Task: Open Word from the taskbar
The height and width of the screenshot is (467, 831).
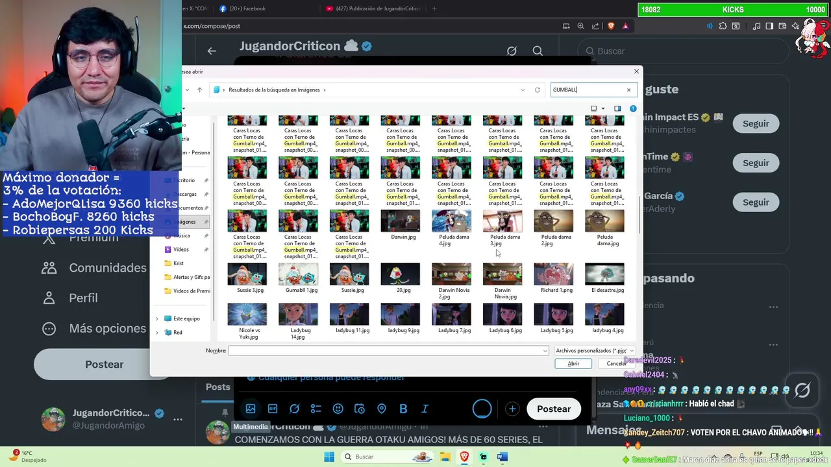Action: [x=502, y=457]
